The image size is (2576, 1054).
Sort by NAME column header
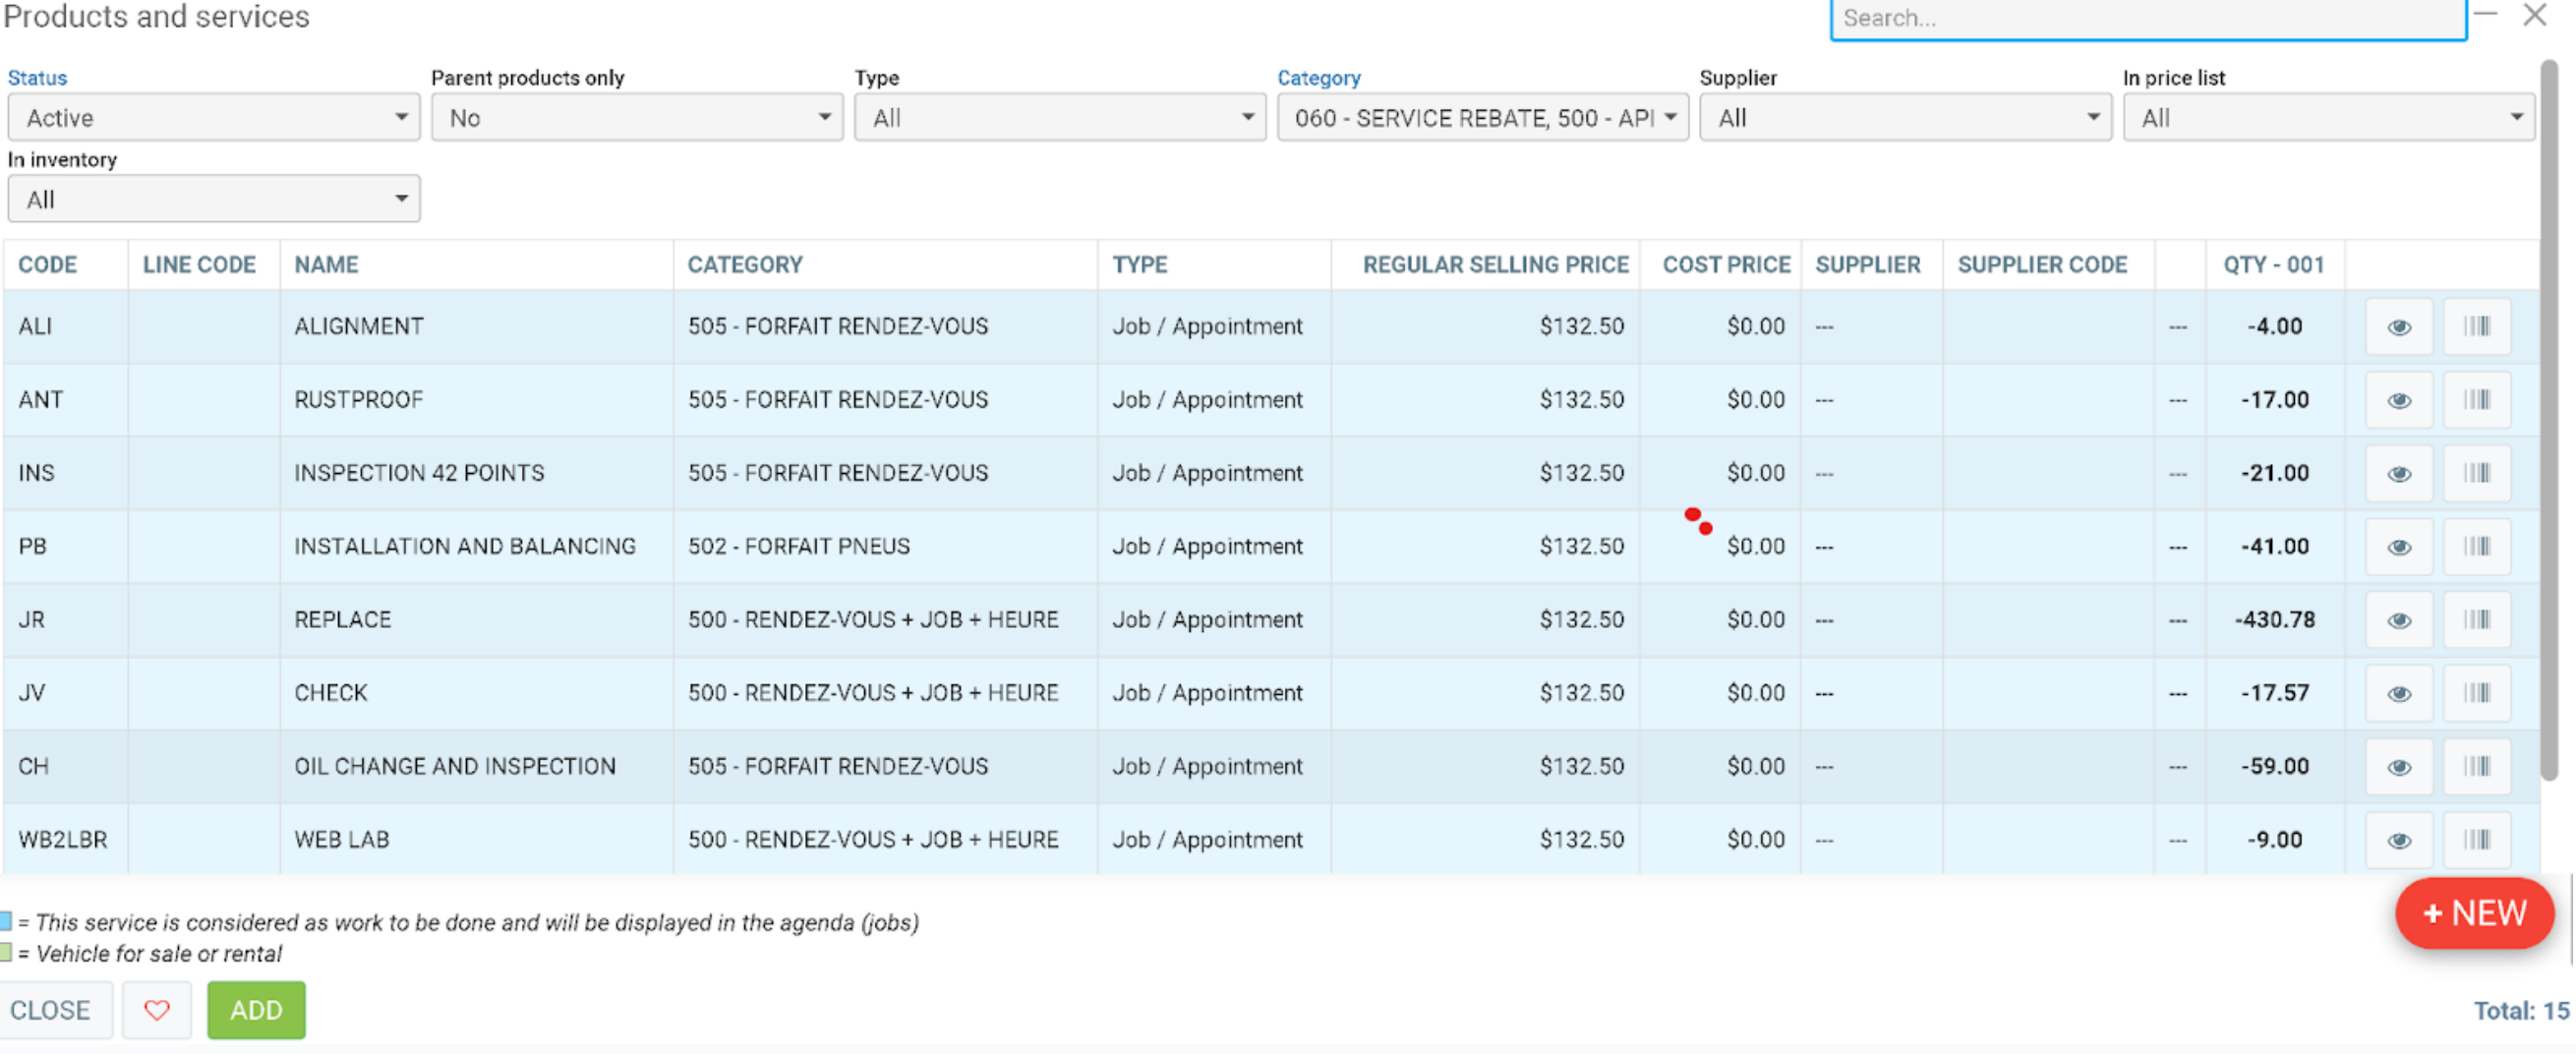pyautogui.click(x=326, y=265)
